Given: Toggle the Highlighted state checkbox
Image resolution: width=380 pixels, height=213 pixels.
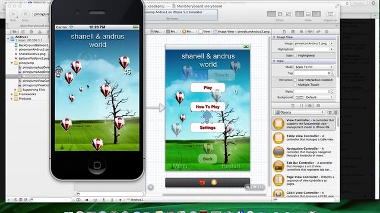Looking at the screenshot, I should point(295,56).
